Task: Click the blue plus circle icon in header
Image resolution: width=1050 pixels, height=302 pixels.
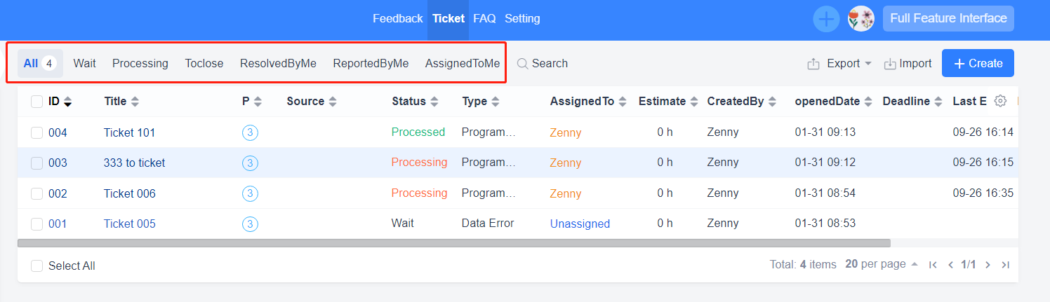Action: 826,19
